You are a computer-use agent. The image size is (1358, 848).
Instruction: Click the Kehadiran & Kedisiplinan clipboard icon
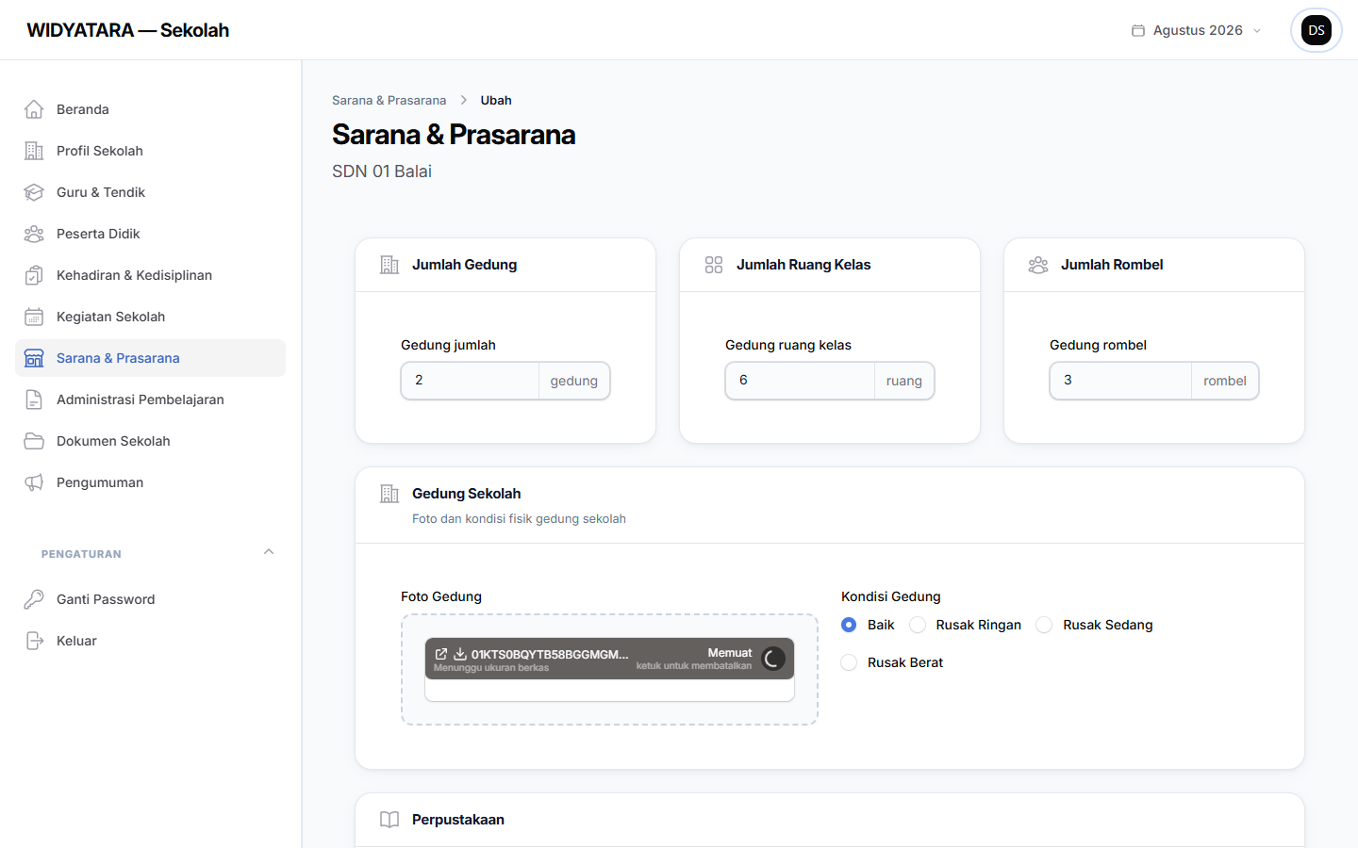click(x=34, y=275)
